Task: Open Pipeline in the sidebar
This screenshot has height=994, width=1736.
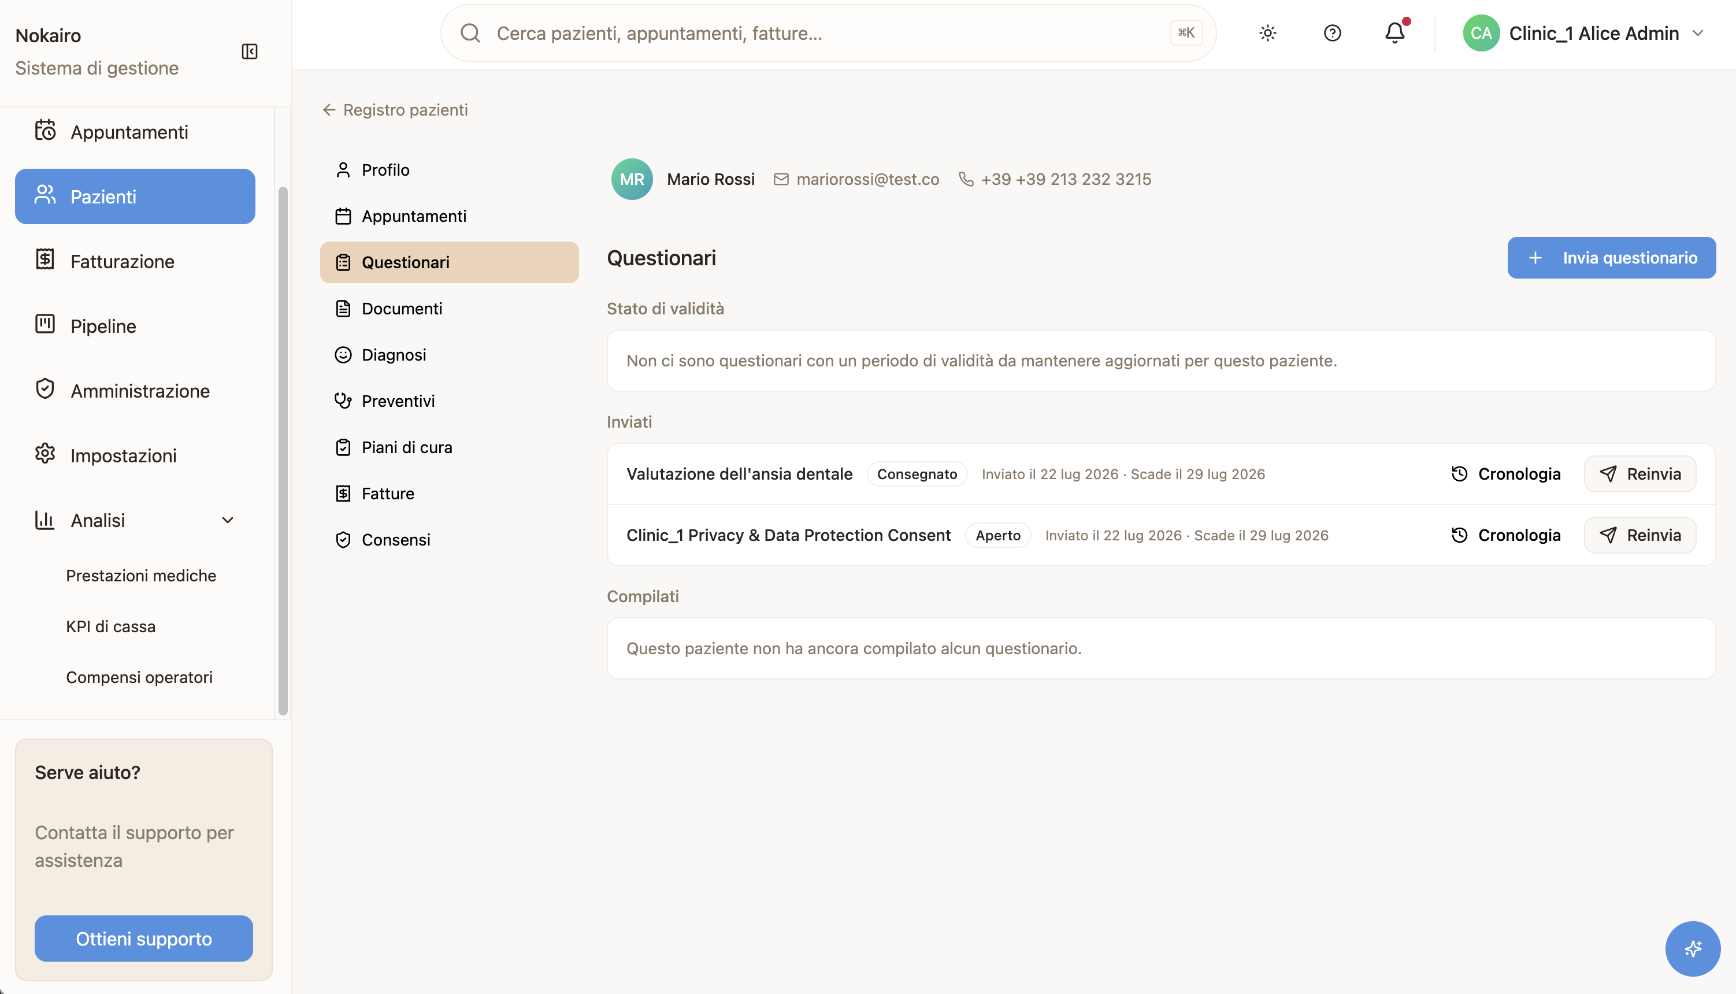Action: pyautogui.click(x=135, y=325)
